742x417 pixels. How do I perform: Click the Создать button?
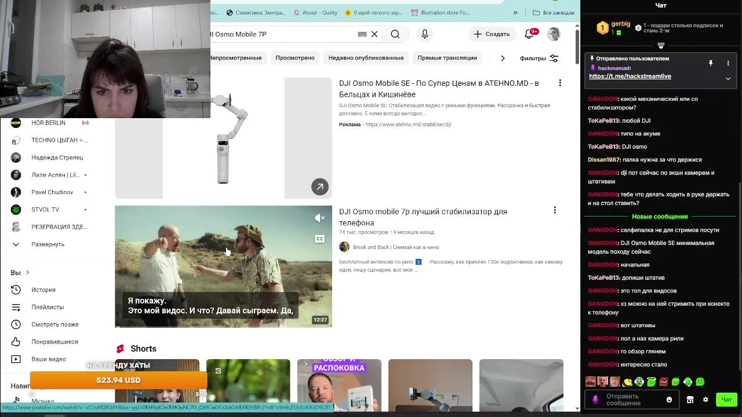click(x=492, y=34)
